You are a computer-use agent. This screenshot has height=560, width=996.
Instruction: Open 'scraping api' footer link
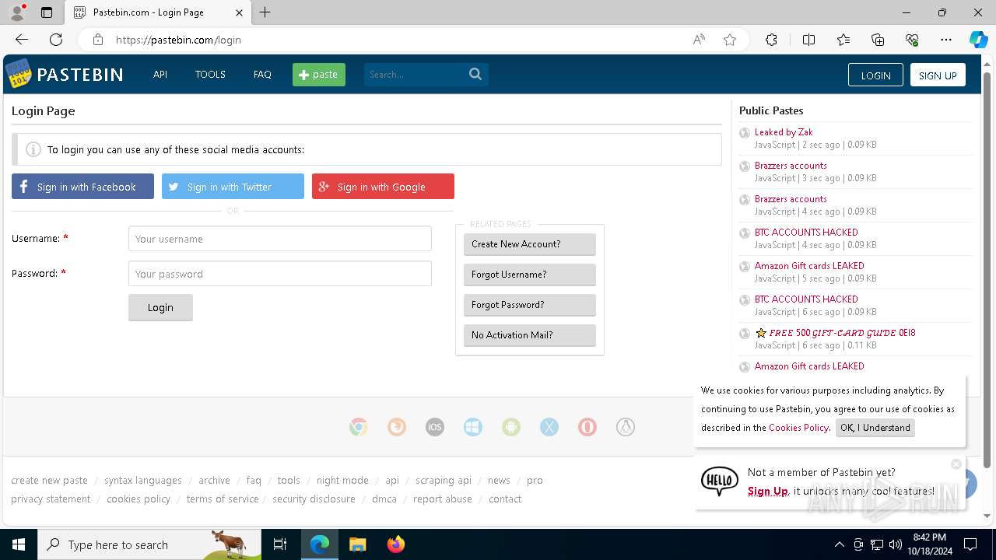tap(444, 481)
